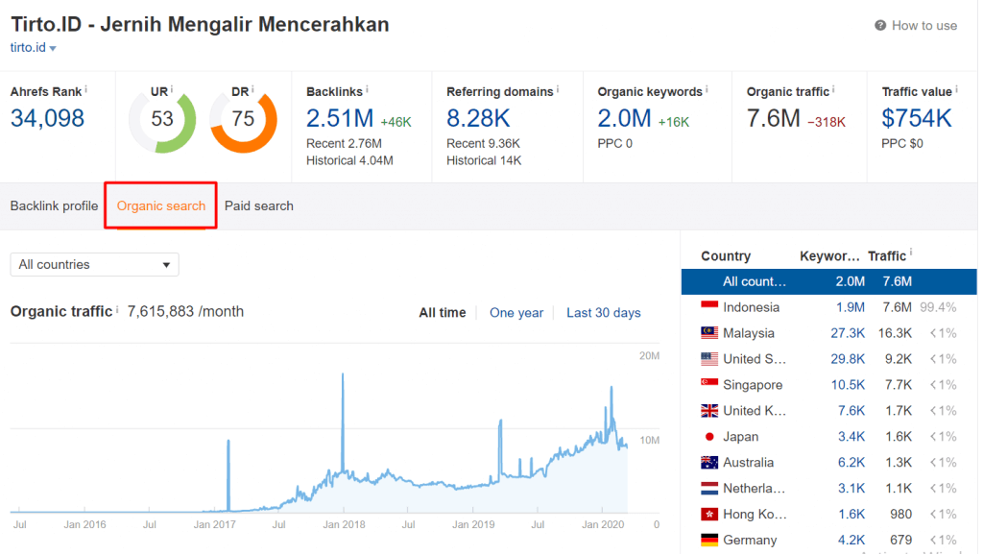Click the Organic traffic value 7.6M
The height and width of the screenshot is (554, 983).
[773, 118]
